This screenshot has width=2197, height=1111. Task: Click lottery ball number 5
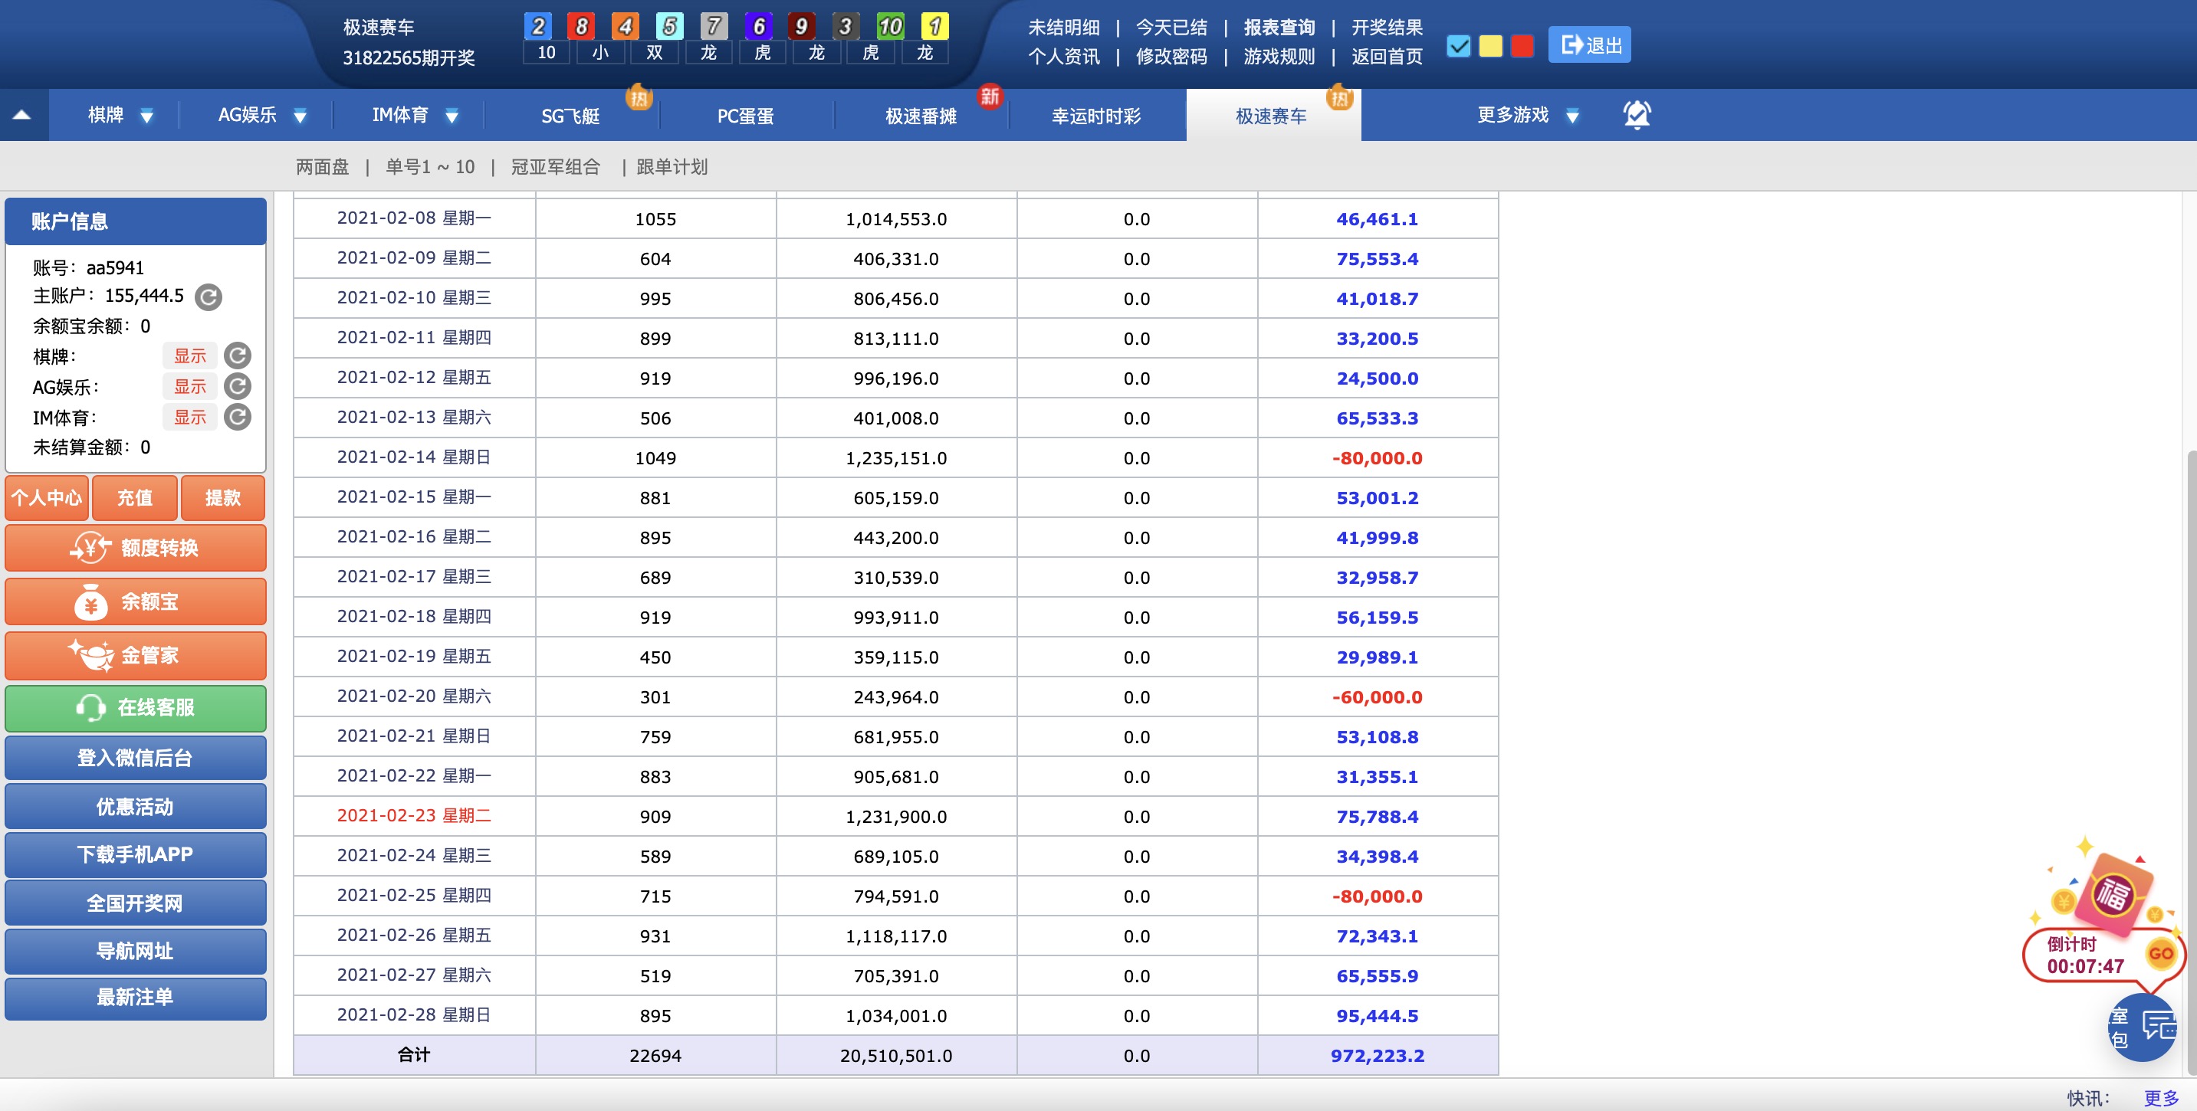pyautogui.click(x=669, y=25)
